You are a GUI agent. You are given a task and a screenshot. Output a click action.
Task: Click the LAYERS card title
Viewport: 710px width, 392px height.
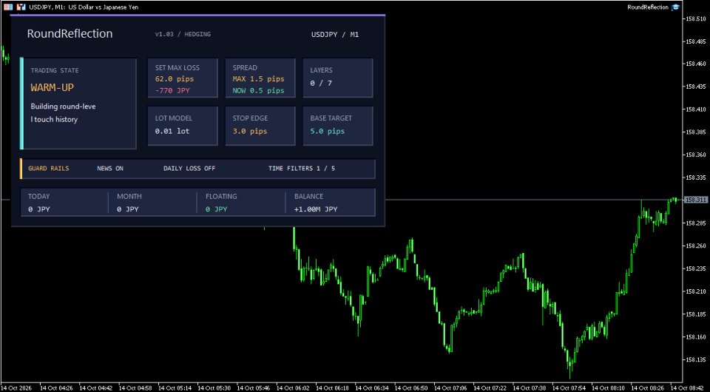(x=321, y=70)
